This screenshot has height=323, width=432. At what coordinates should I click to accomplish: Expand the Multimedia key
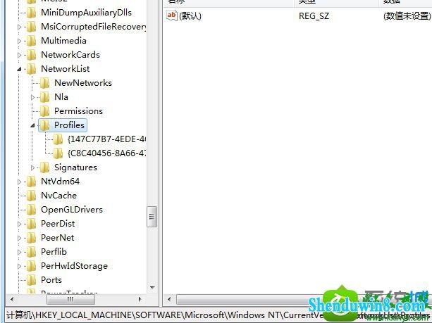tap(19, 41)
